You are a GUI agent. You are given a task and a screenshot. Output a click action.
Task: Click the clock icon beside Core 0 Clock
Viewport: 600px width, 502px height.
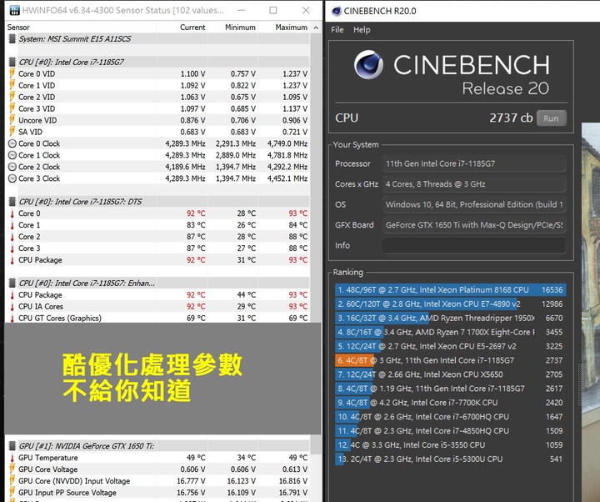point(12,143)
